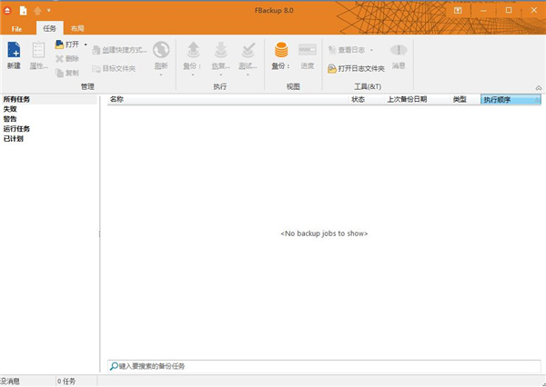Click the 删除 delete button
546x387 pixels.
pos(67,58)
